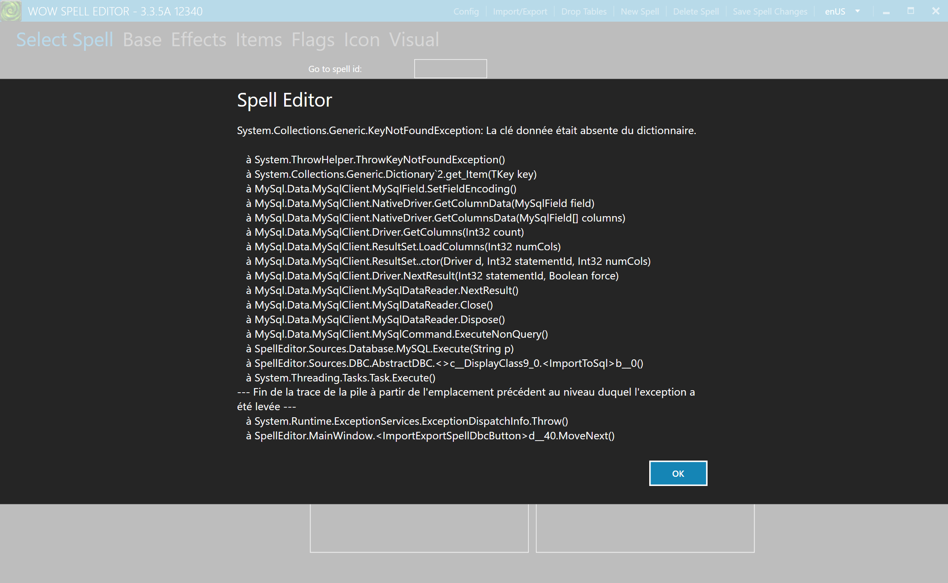Create a New Spell
Image resolution: width=948 pixels, height=583 pixels.
point(640,11)
